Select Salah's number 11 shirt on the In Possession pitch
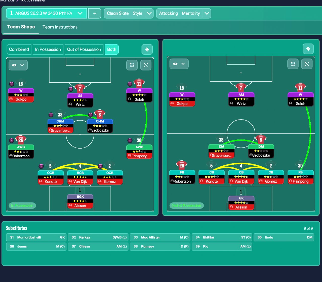Screen dimensions: 322x282 tap(139, 83)
